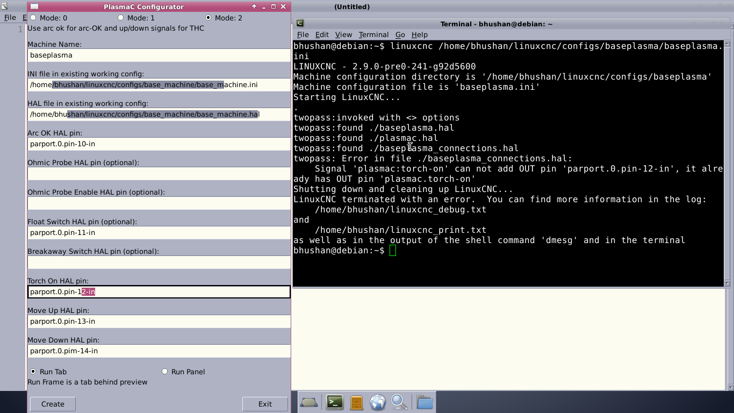This screenshot has height=413, width=734.
Task: Shade the PlasmaC Configurator window with up arrow
Action: pyautogui.click(x=254, y=6)
